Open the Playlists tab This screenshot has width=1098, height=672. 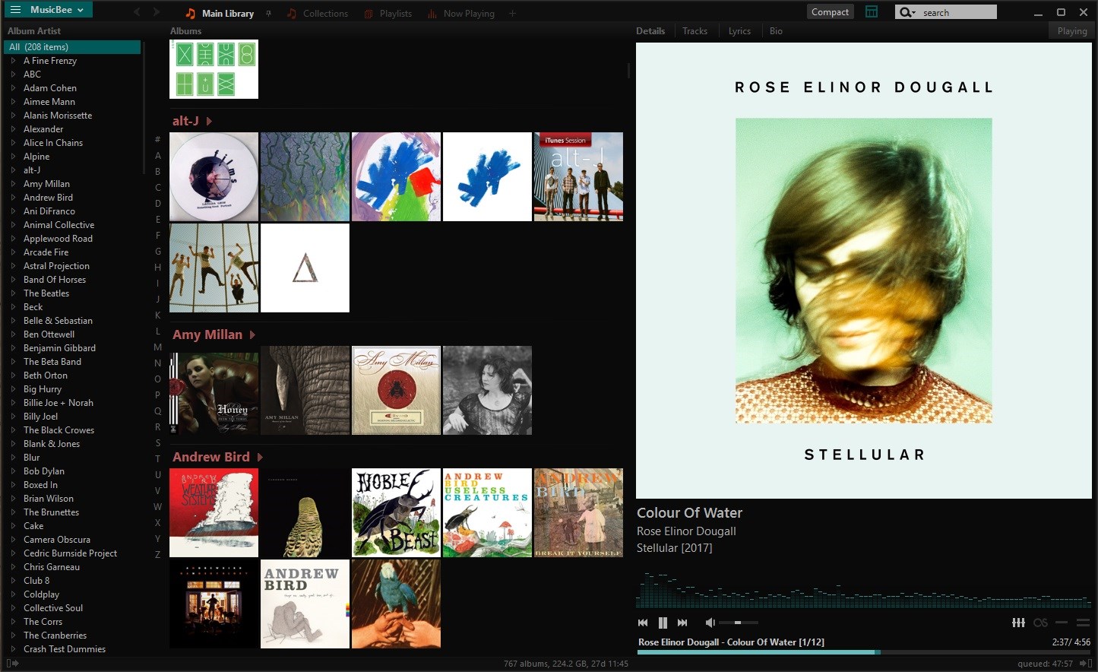(x=396, y=13)
